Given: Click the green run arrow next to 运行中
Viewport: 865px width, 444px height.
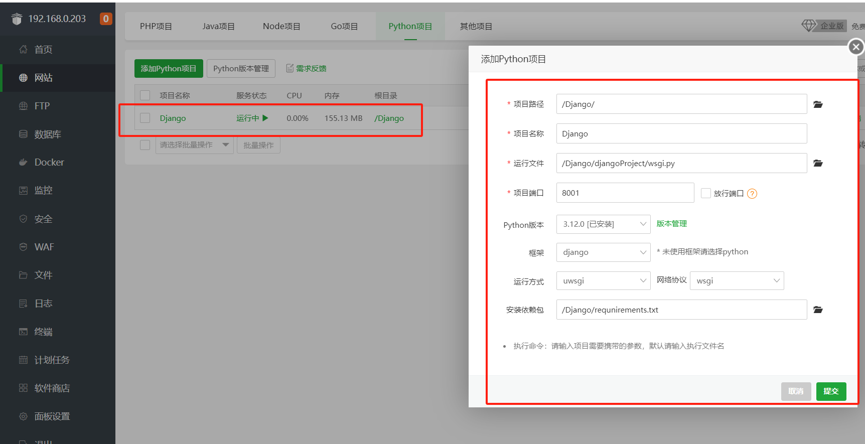Looking at the screenshot, I should [265, 118].
